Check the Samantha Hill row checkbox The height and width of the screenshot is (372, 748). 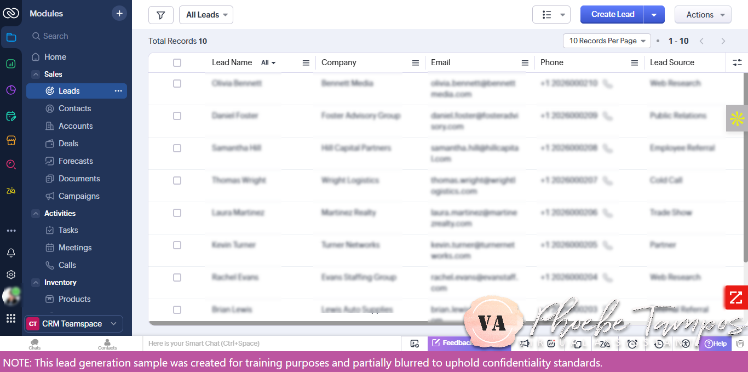click(177, 148)
